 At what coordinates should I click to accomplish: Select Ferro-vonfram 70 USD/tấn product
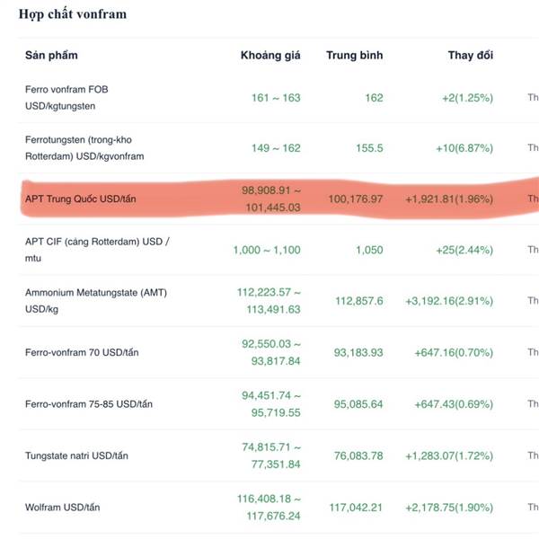click(x=83, y=352)
